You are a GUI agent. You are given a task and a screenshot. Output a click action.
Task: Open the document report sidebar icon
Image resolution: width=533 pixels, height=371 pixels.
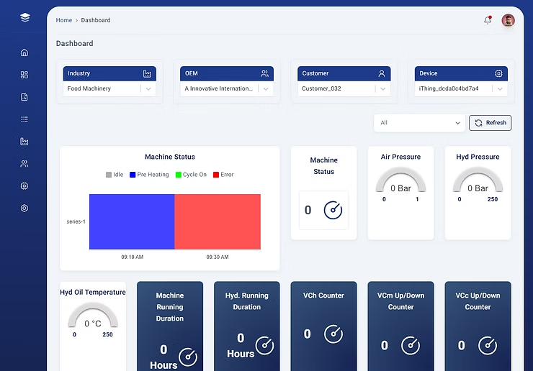24,97
